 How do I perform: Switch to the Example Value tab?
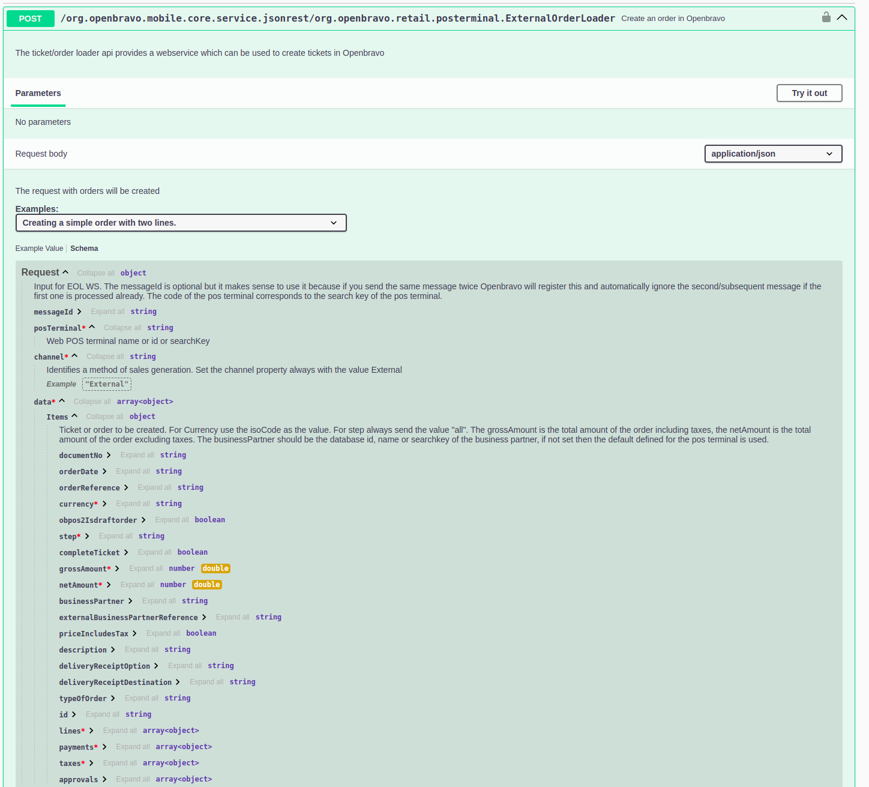[x=39, y=249]
